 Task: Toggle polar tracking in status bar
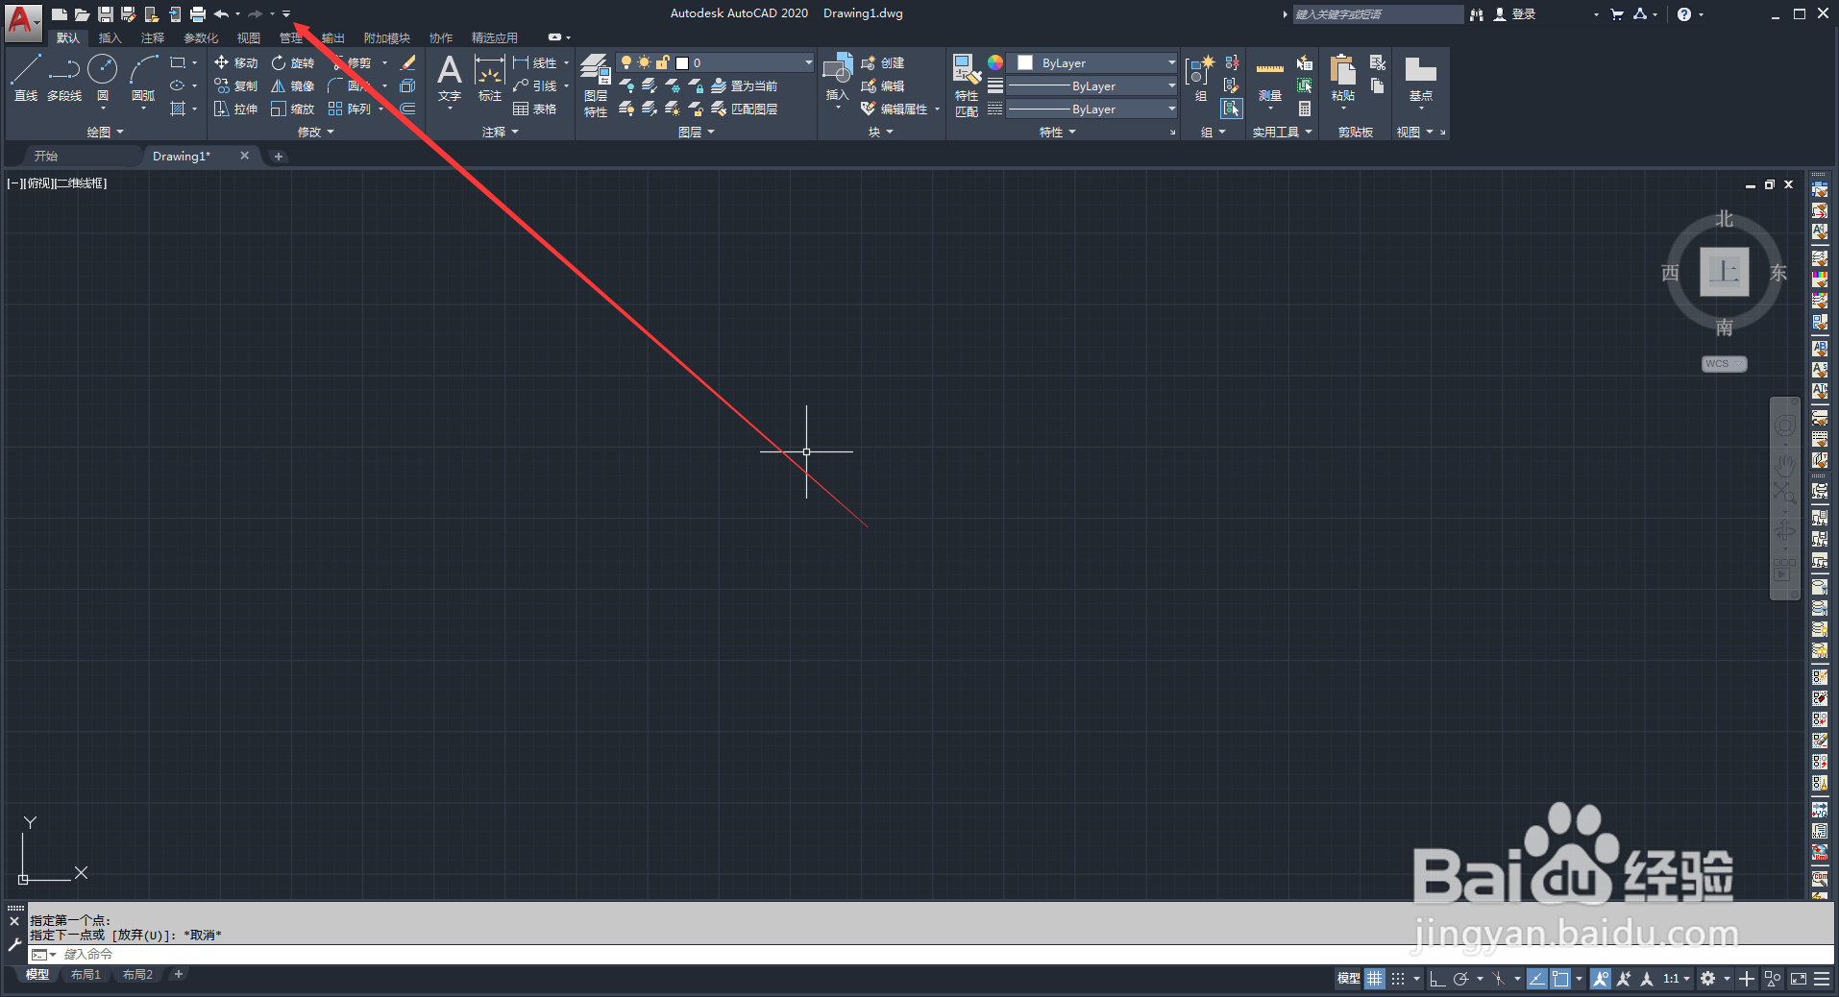pos(1460,979)
